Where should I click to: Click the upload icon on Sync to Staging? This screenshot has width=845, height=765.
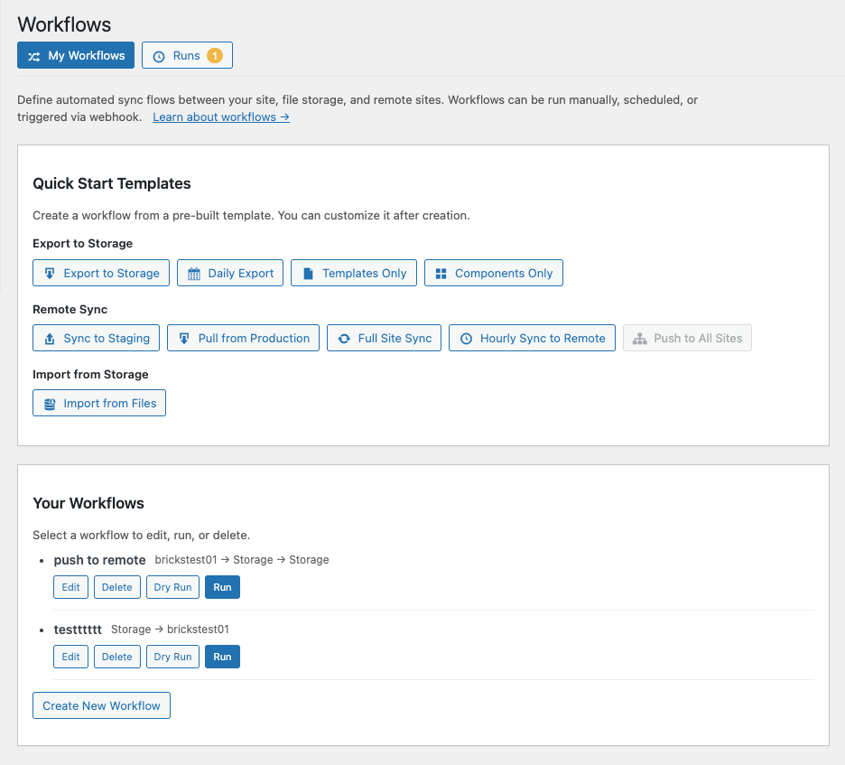pyautogui.click(x=49, y=339)
